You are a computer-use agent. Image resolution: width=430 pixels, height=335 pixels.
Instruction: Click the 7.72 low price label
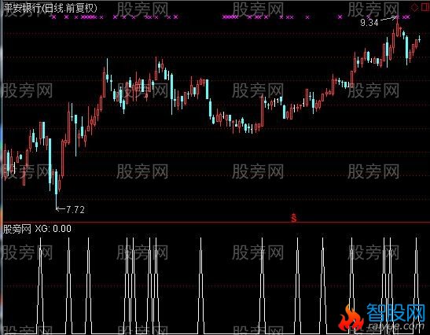[75, 210]
